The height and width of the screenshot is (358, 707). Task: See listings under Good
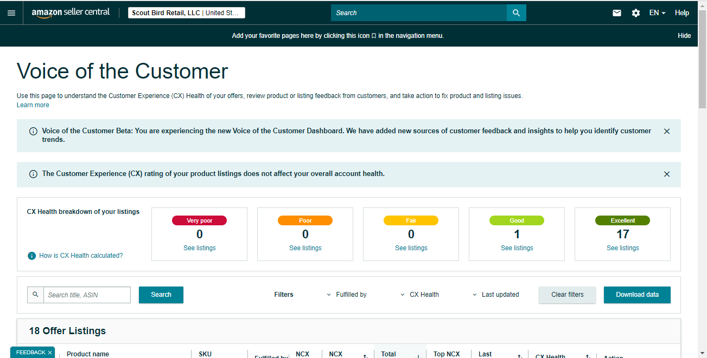pos(517,248)
